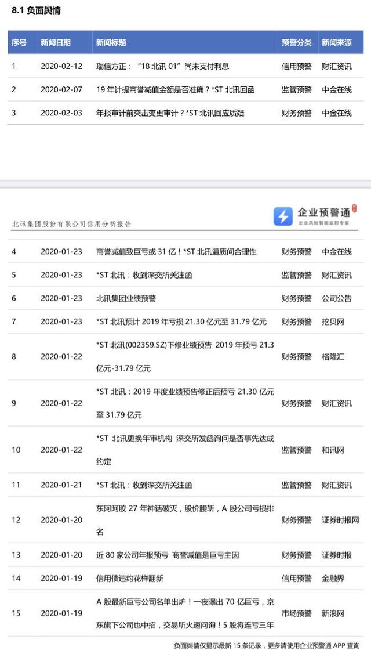The height and width of the screenshot is (654, 371).
Task: Click the small red seal beside 企业预警通
Action: tap(355, 208)
